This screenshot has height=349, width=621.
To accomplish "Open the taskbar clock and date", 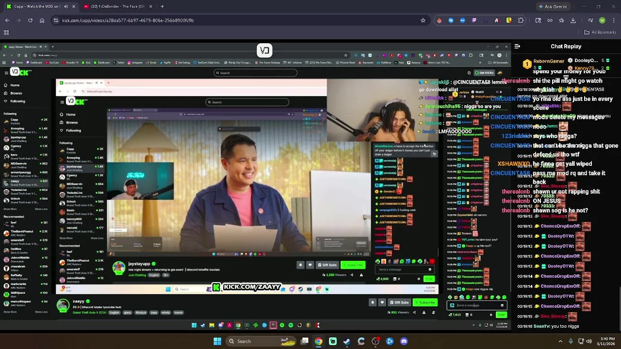I will point(607,341).
